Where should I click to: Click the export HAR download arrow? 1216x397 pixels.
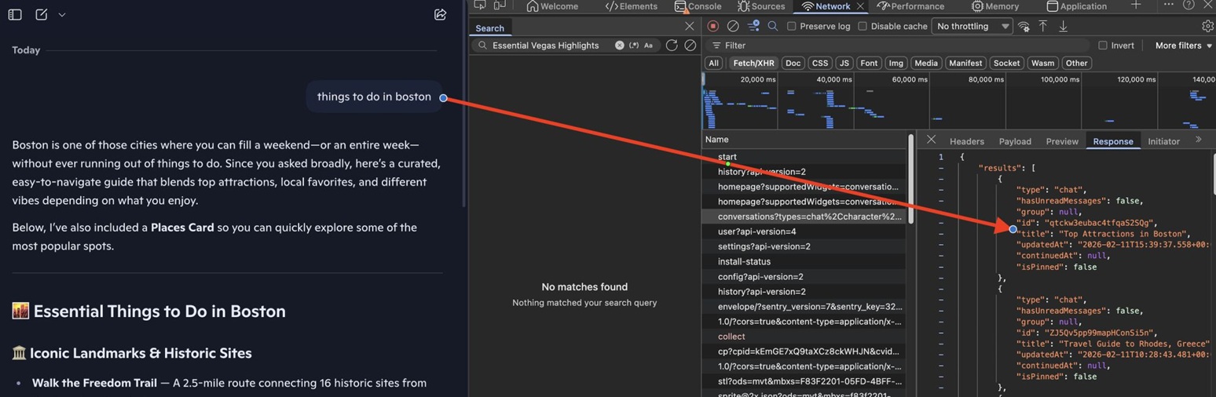point(1063,26)
